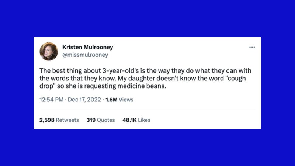Click the 12:54 PM timestamp
Image resolution: width=295 pixels, height=166 pixels.
(51, 100)
